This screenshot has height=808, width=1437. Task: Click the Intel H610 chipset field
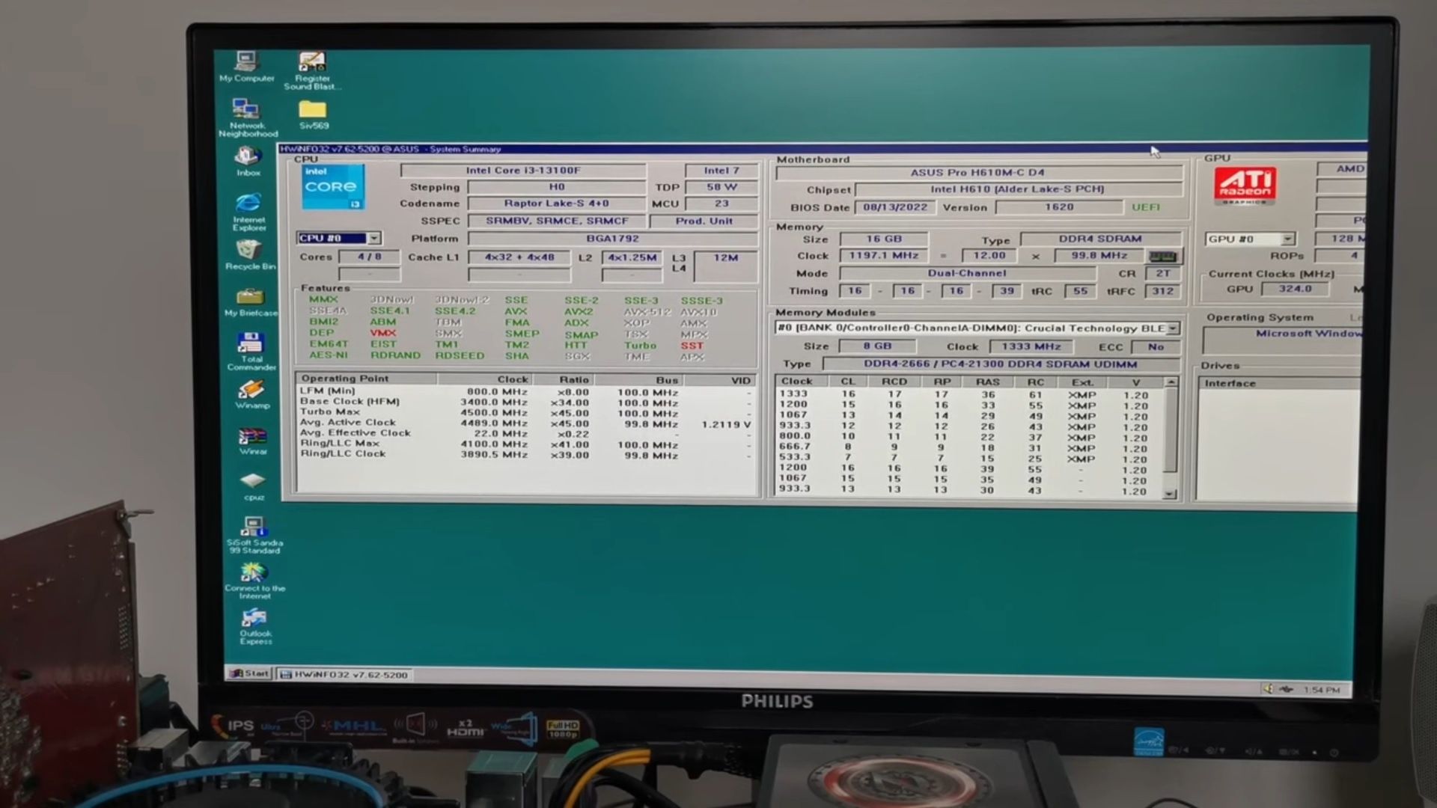point(1017,189)
